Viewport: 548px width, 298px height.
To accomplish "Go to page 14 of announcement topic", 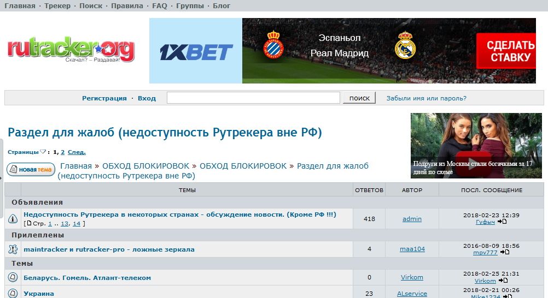I will point(77,223).
